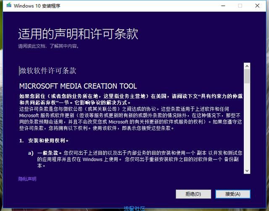Click the 适用的声明和许可条款 page title
Screen dimensions: 269x211
point(78,34)
